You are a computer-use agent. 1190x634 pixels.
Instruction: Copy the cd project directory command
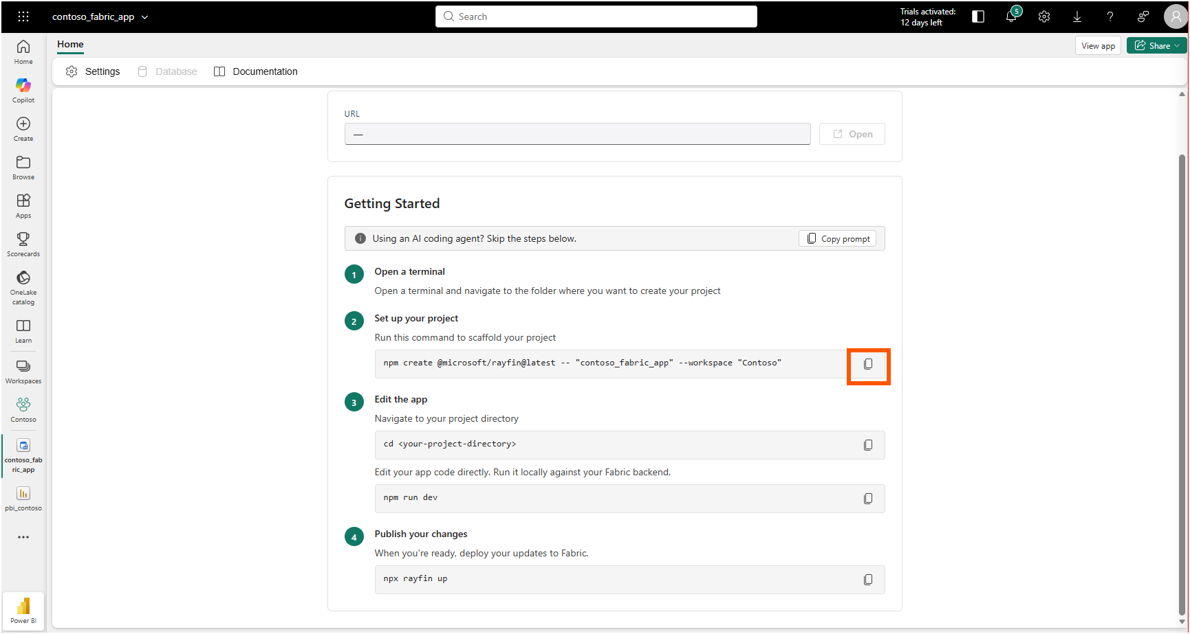[x=868, y=445]
